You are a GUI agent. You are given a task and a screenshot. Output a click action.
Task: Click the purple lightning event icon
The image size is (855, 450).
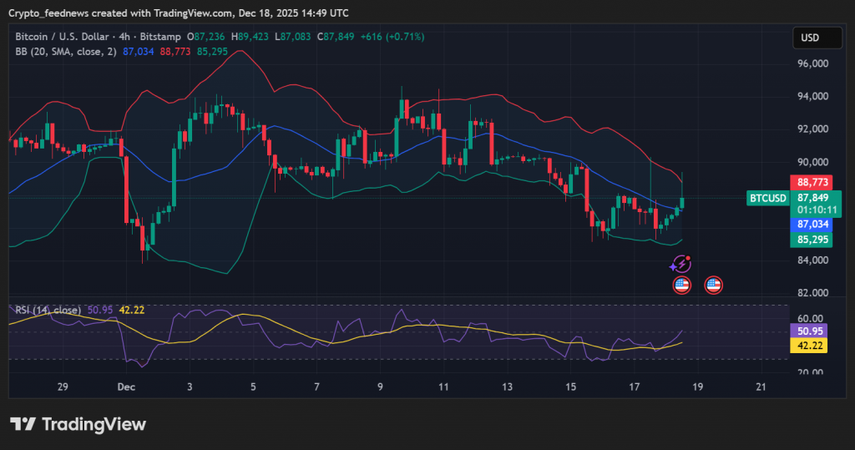coord(681,265)
